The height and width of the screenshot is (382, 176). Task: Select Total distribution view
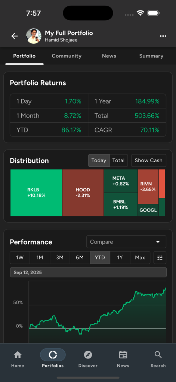tap(118, 160)
